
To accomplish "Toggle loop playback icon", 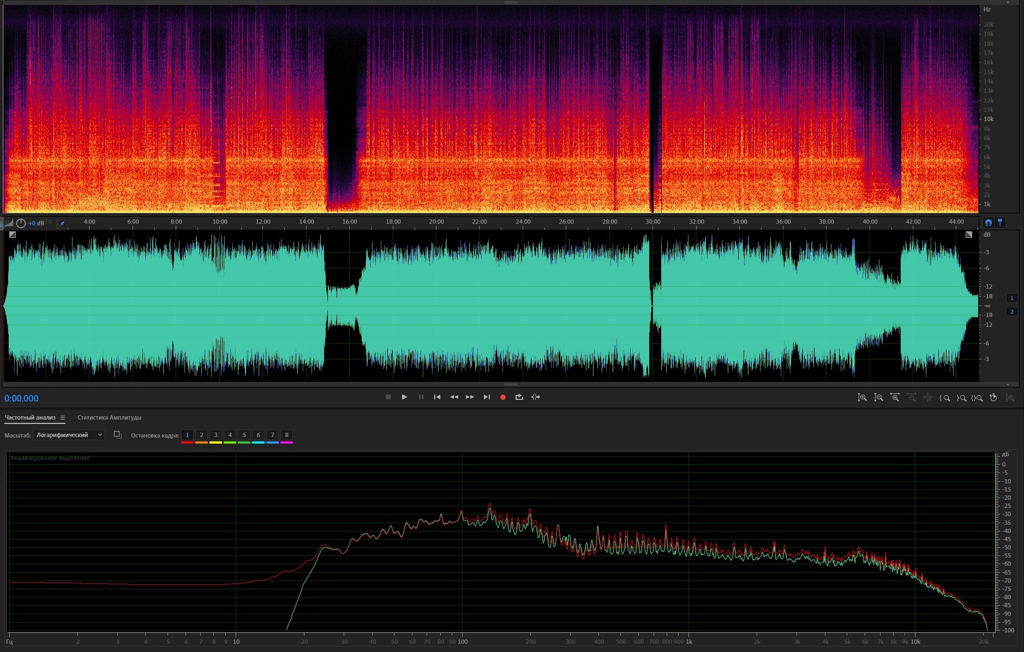I will click(519, 397).
